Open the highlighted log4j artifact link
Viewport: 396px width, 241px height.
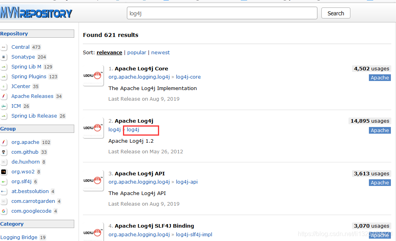point(132,129)
